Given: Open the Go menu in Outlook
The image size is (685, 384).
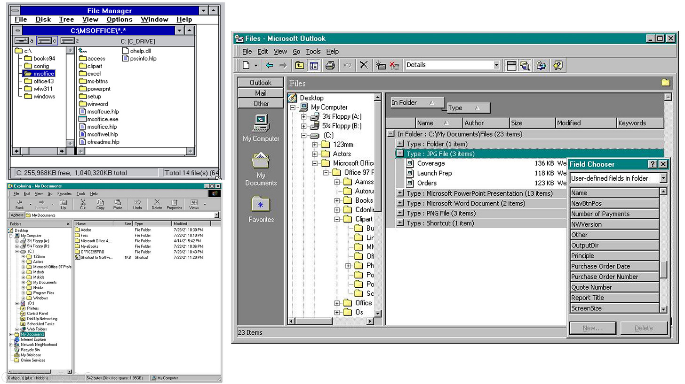Looking at the screenshot, I should [296, 52].
